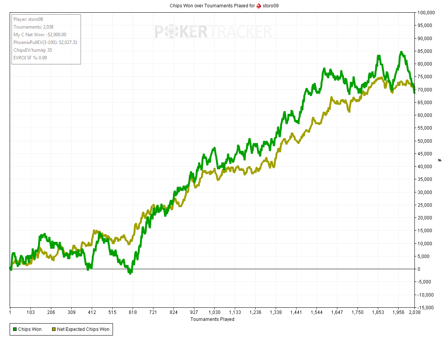
Task: Click the Tournaments Played x-axis title
Action: (x=212, y=319)
